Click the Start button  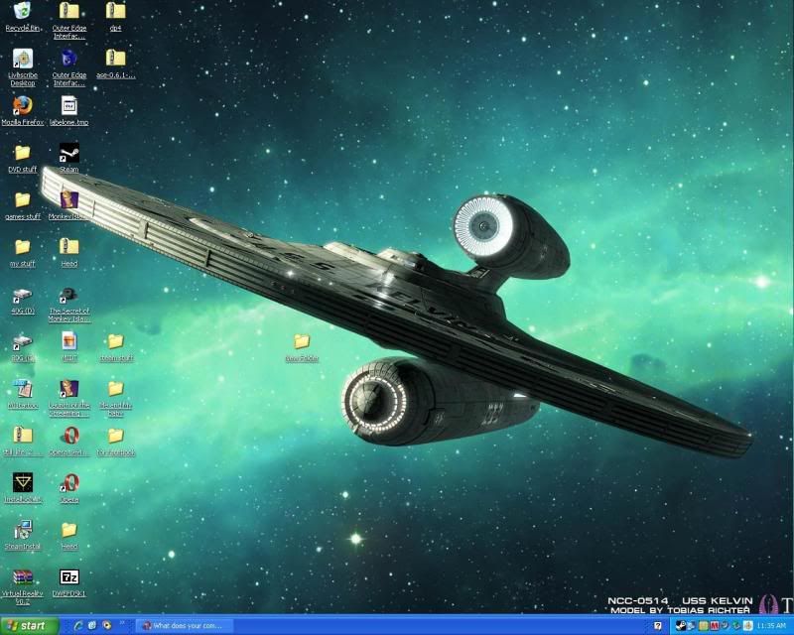[29, 625]
